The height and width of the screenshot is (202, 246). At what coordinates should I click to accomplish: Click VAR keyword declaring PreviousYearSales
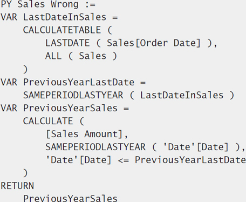[x=9, y=108]
